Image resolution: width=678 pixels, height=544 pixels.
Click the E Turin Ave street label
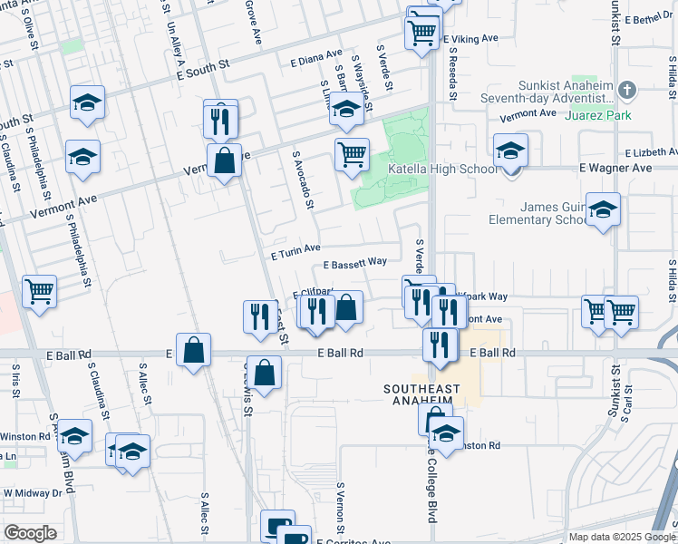295,252
